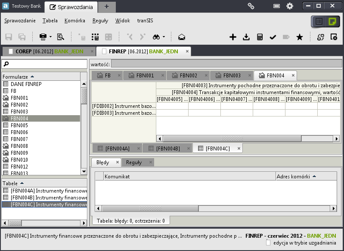The image size is (344, 251).
Task: Open the binoculars search dropdown arrow
Action: [164, 37]
